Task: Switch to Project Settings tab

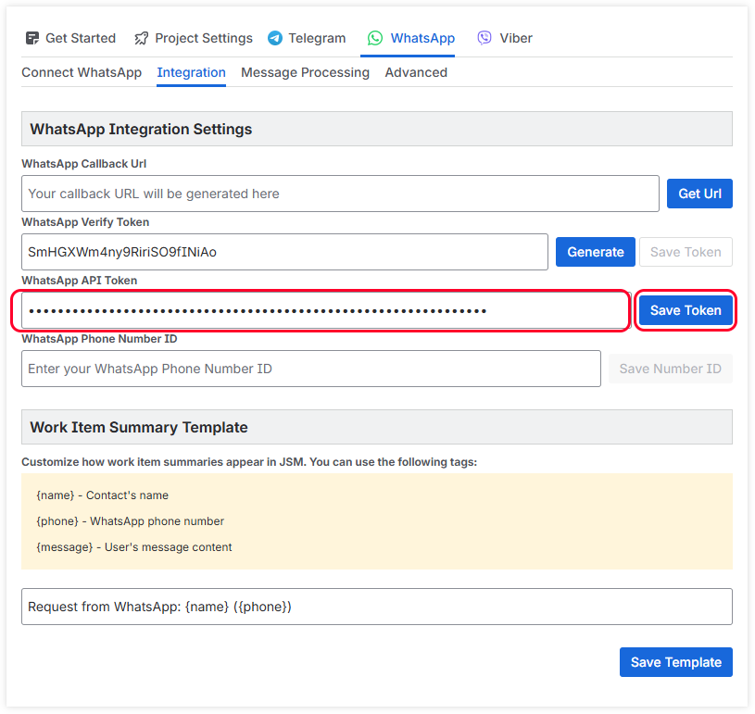Action: point(194,38)
